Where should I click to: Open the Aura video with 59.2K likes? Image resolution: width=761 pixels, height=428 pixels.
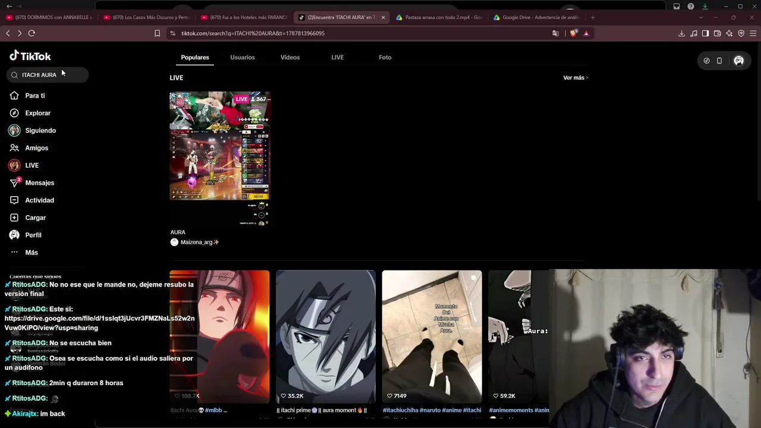click(x=518, y=337)
